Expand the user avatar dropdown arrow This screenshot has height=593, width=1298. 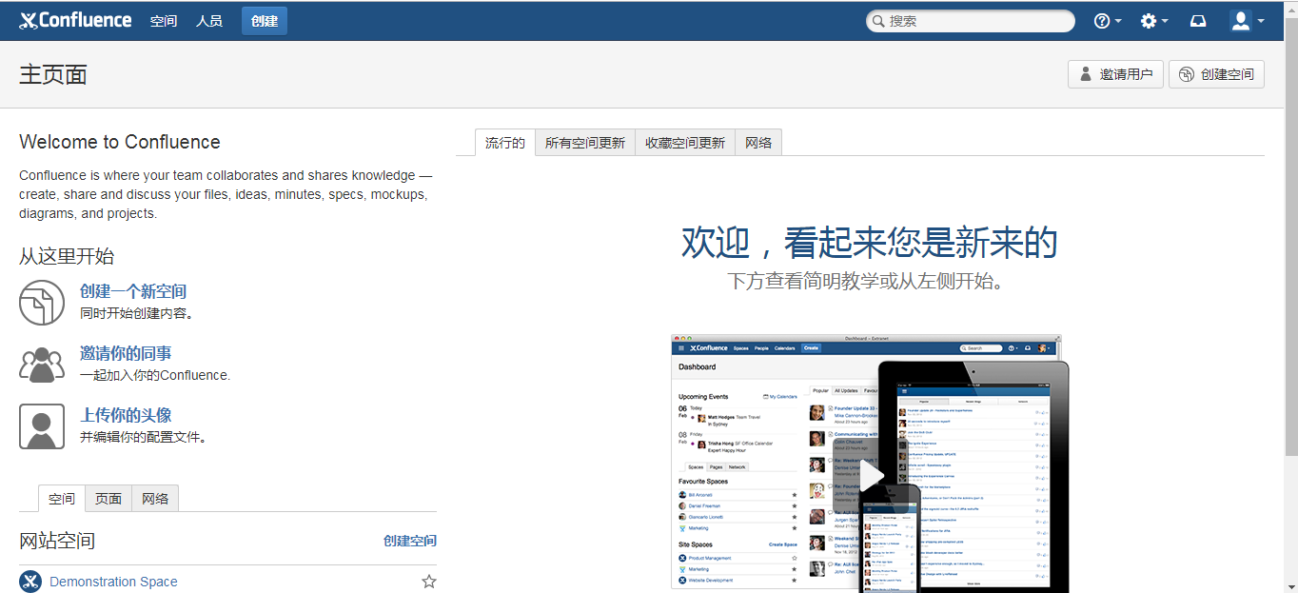1260,21
